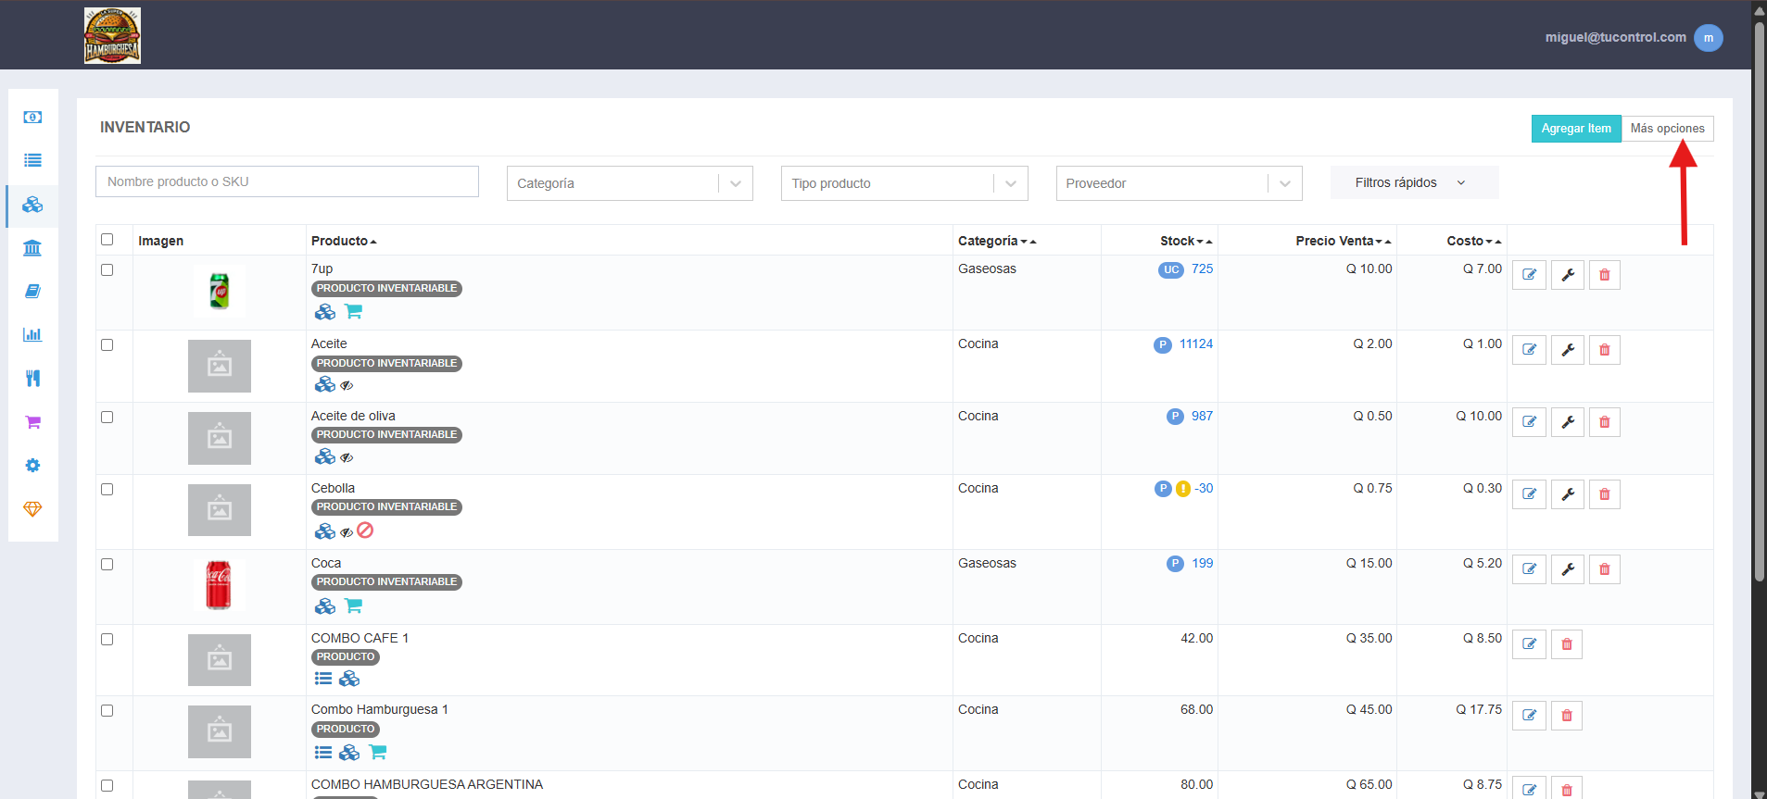Click the Agregar Item button
Screen dimensions: 1767x799
(1576, 129)
